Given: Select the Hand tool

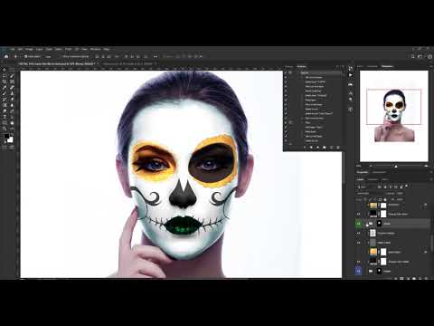Looking at the screenshot, I should click(x=12, y=123).
